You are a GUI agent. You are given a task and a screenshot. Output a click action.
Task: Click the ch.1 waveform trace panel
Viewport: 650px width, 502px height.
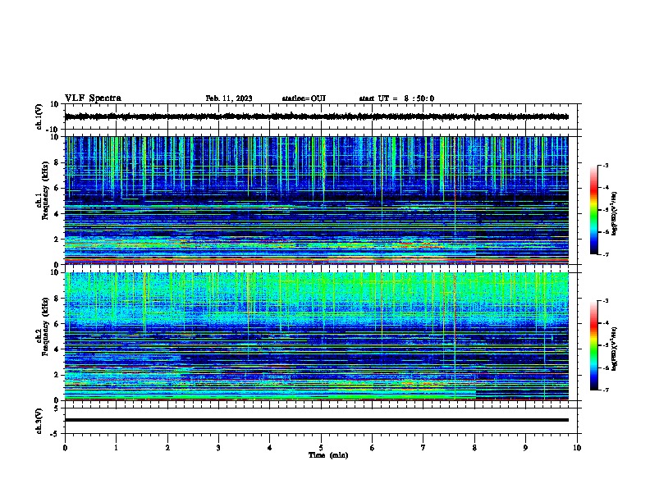pyautogui.click(x=321, y=116)
